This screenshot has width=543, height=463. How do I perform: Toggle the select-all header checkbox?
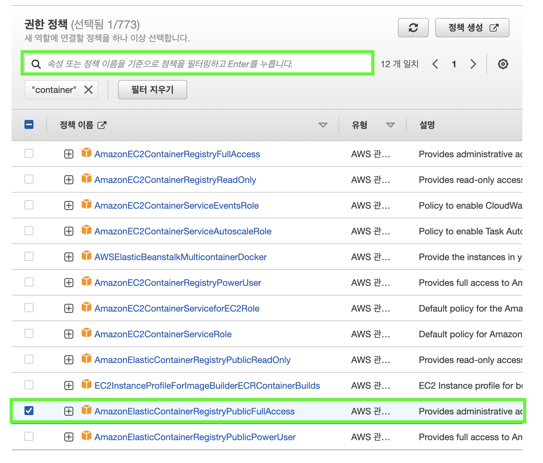tap(29, 124)
